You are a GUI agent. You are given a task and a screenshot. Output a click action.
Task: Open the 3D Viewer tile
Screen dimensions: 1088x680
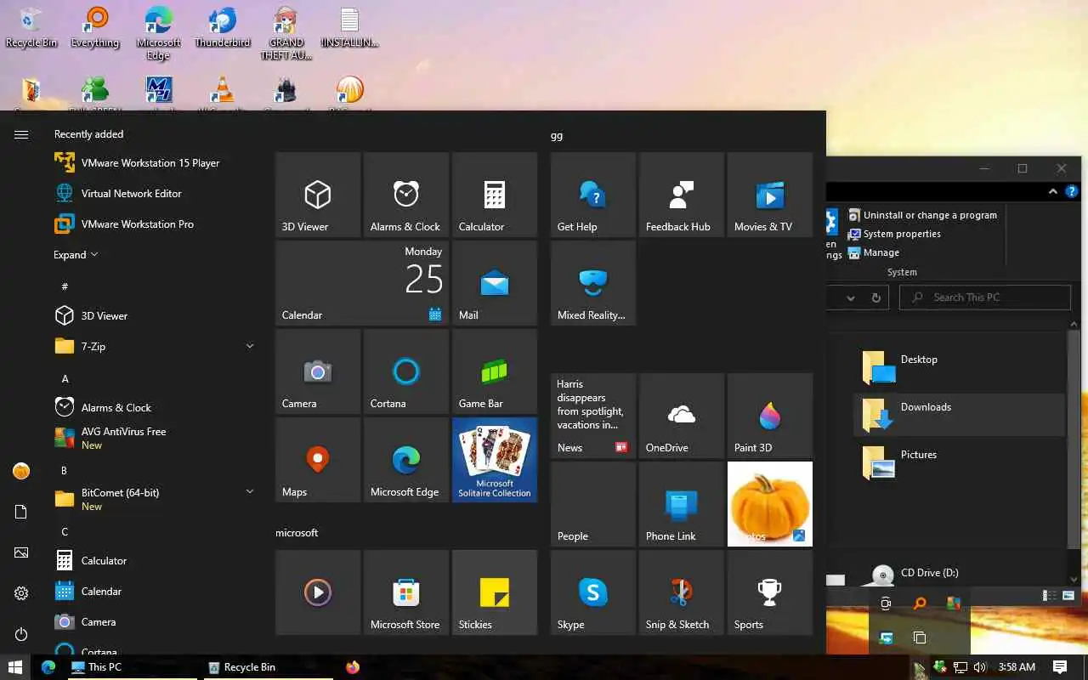[318, 195]
